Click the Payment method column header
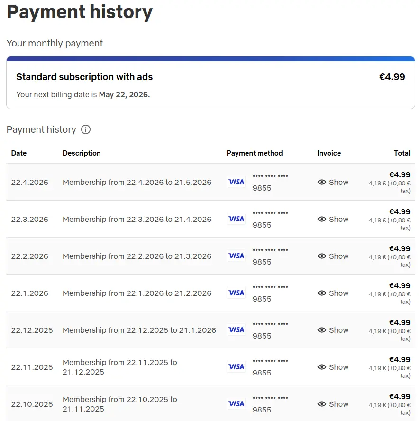The width and height of the screenshot is (420, 421). [255, 153]
